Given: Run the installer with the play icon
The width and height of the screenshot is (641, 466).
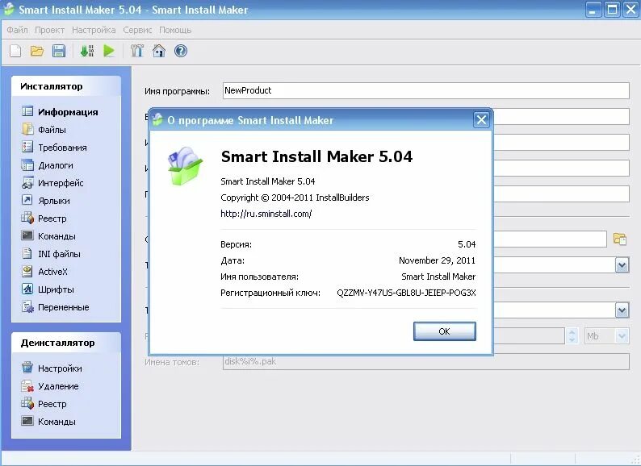Looking at the screenshot, I should (x=109, y=51).
